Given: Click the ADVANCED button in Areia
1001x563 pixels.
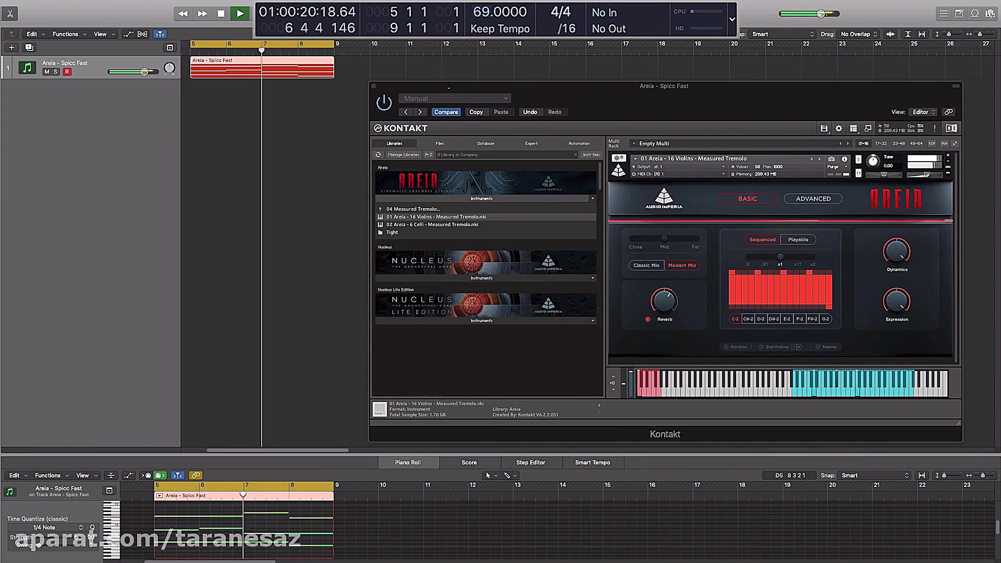Looking at the screenshot, I should point(813,199).
